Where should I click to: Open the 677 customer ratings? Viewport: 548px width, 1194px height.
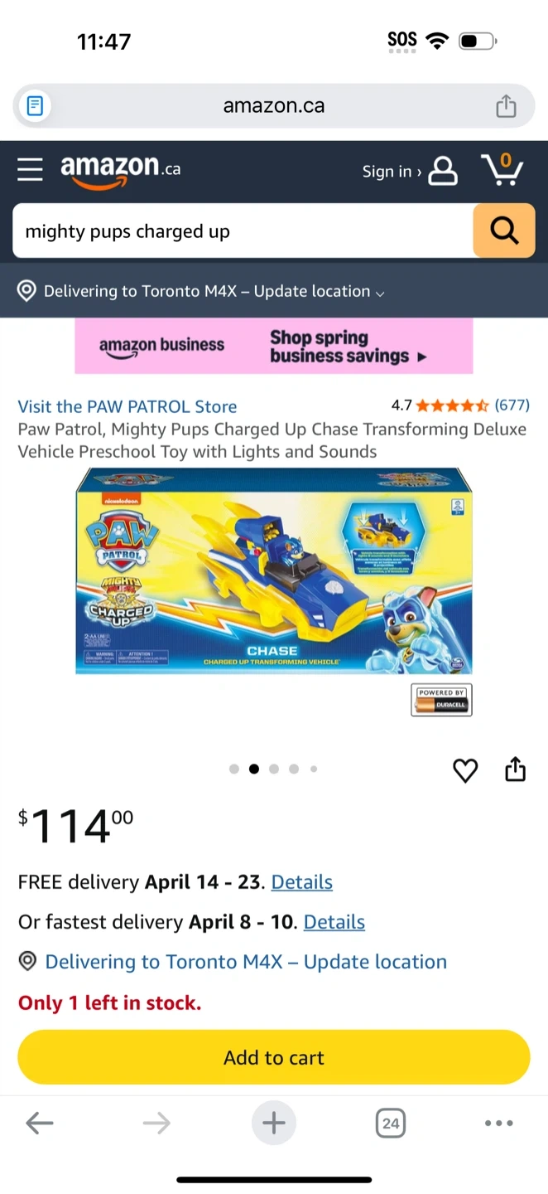(x=512, y=405)
